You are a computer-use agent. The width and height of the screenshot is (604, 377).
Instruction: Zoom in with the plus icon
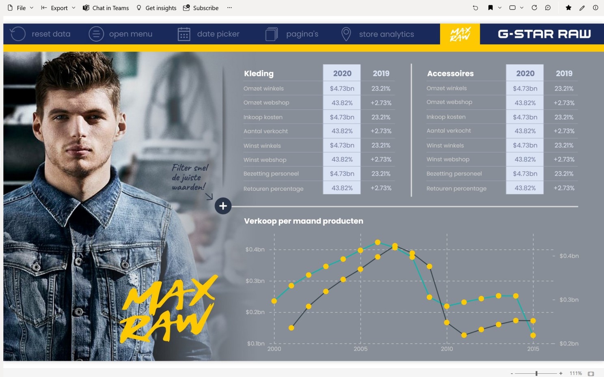click(x=561, y=373)
